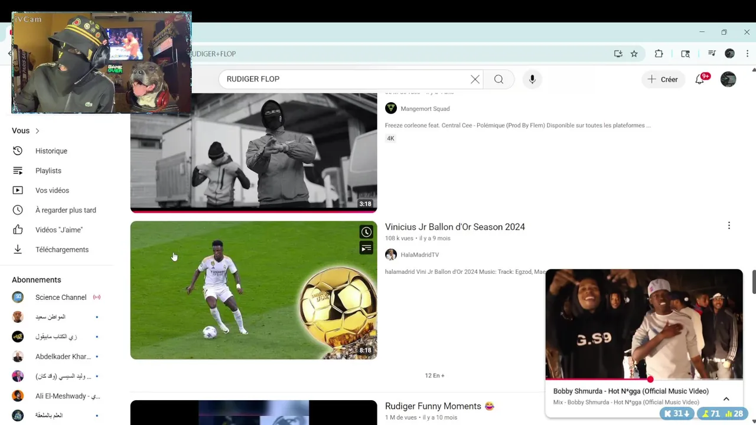
Task: Open the Mangemort Squad channel link
Action: pyautogui.click(x=425, y=109)
